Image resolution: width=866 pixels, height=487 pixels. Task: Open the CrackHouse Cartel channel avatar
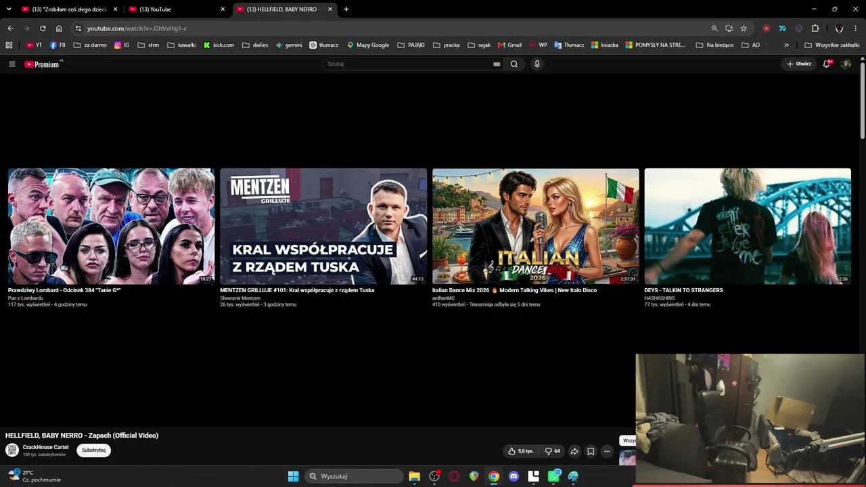[12, 450]
